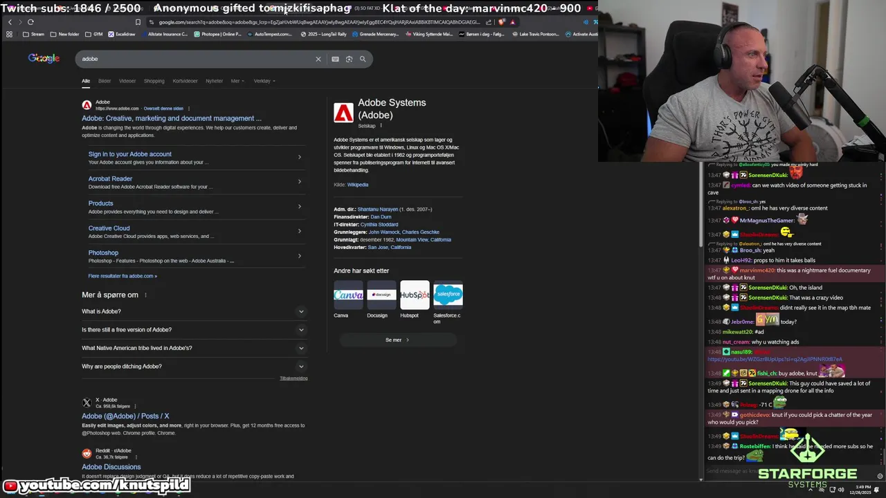This screenshot has width=886, height=498.
Task: Click the red Adobe Systems logo in knowledge panel
Action: coord(343,113)
